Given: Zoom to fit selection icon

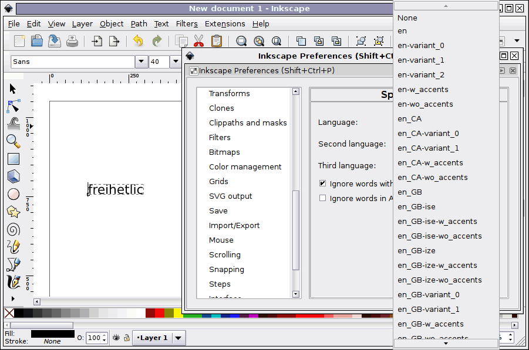Looking at the screenshot, I should 241,41.
